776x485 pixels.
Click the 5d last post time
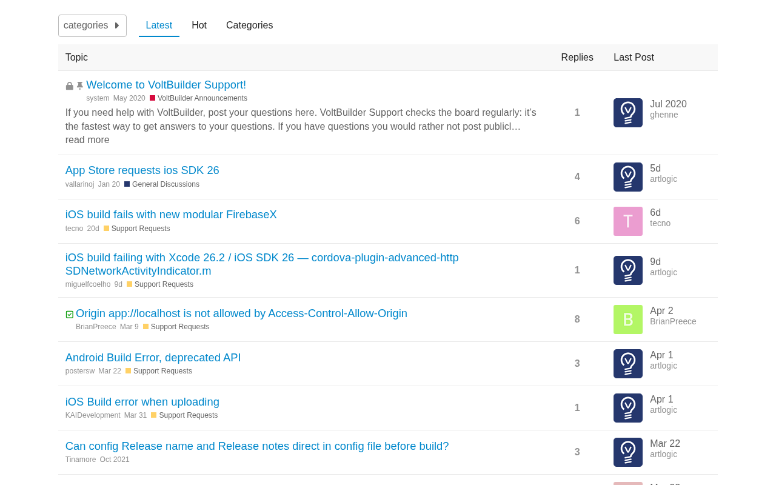coord(655,169)
